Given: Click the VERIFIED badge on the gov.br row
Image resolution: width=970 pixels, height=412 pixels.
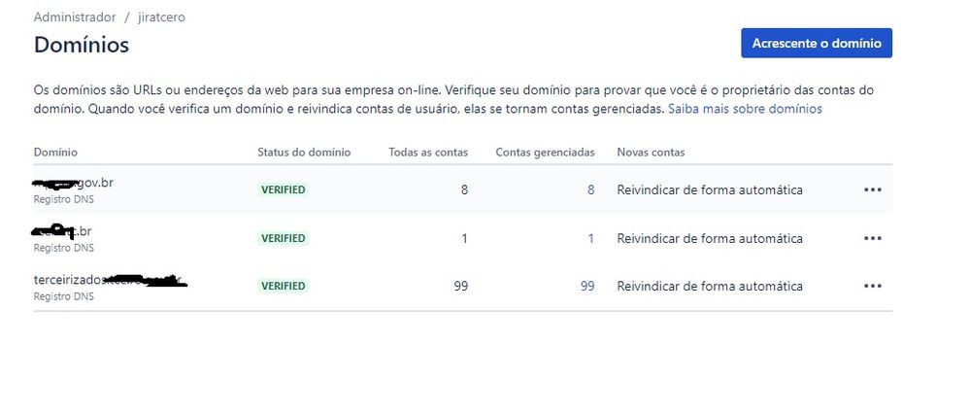Looking at the screenshot, I should 283,190.
